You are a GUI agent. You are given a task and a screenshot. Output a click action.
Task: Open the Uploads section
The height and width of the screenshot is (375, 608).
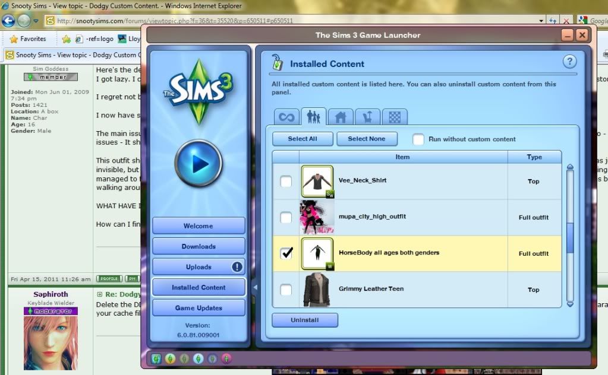(x=199, y=266)
